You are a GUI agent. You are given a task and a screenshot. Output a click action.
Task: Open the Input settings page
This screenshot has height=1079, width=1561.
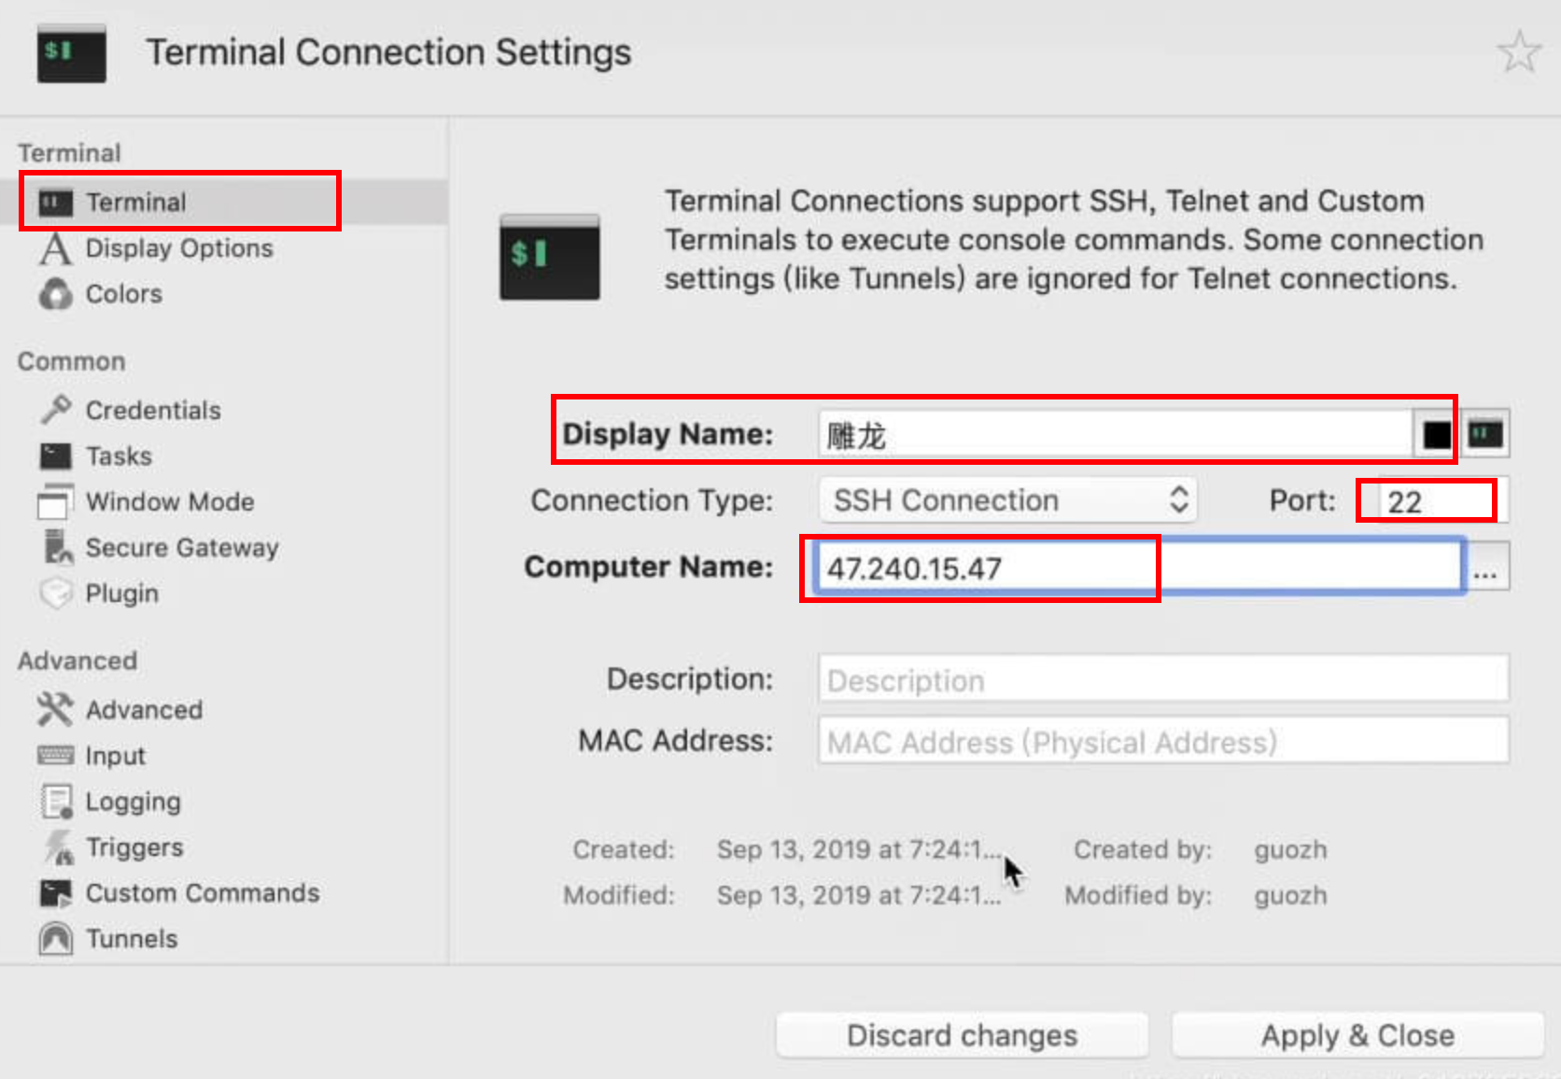click(x=115, y=755)
